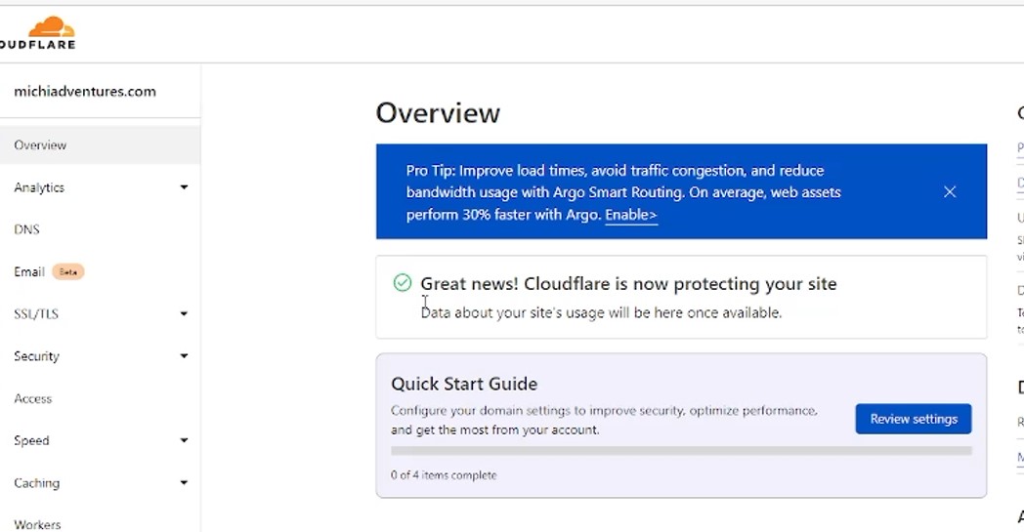Viewport: 1024px width, 532px height.
Task: Click the Quick Start Guide progress bar
Action: [681, 450]
